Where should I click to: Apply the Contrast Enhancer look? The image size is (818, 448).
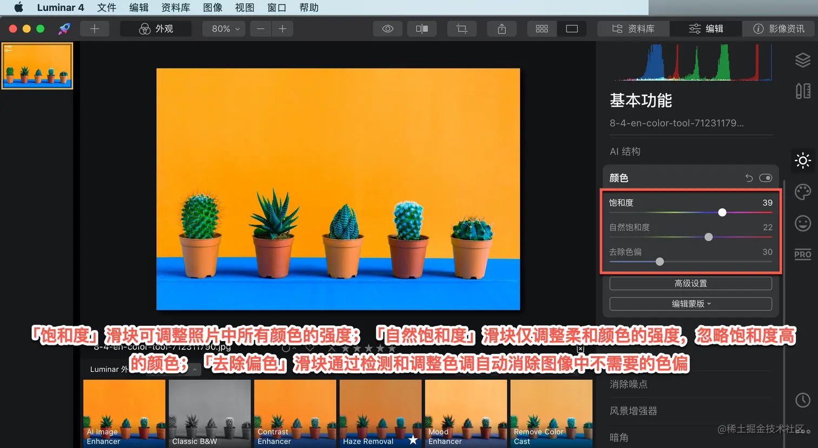pyautogui.click(x=295, y=413)
